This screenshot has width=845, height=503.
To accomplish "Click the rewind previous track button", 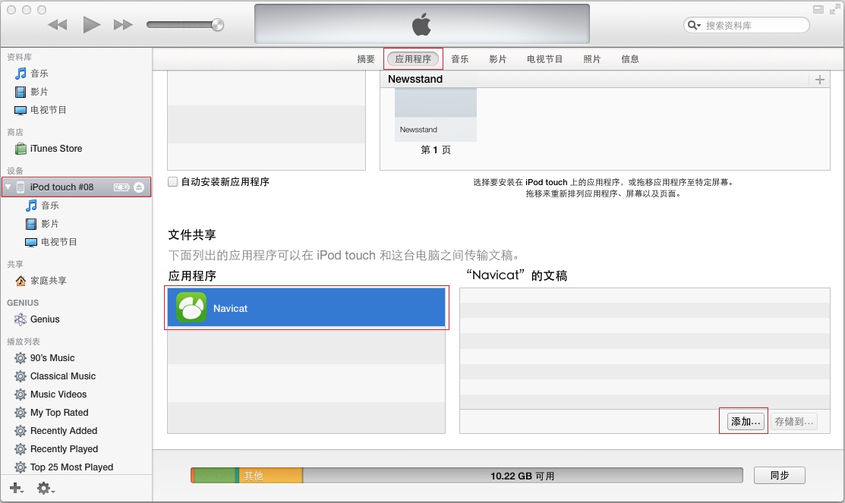I will point(57,25).
